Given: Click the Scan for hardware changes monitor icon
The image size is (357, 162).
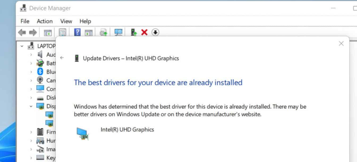Looking at the screenshot, I should click(x=118, y=33).
